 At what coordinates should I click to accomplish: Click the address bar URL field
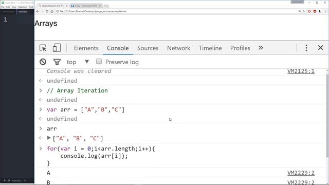176,11
